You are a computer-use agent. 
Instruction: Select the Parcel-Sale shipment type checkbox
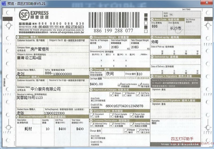(132, 115)
